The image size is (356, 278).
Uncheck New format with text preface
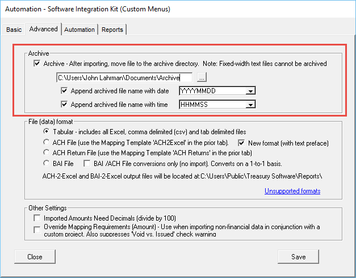click(242, 142)
